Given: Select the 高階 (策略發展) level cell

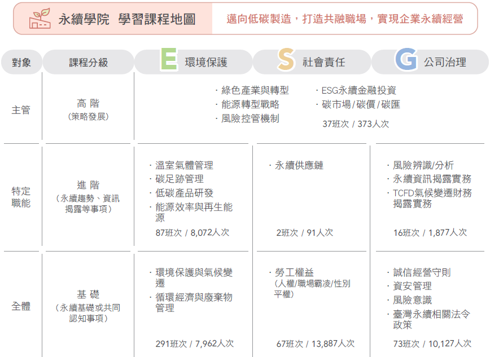Looking at the screenshot, I should [88, 109].
